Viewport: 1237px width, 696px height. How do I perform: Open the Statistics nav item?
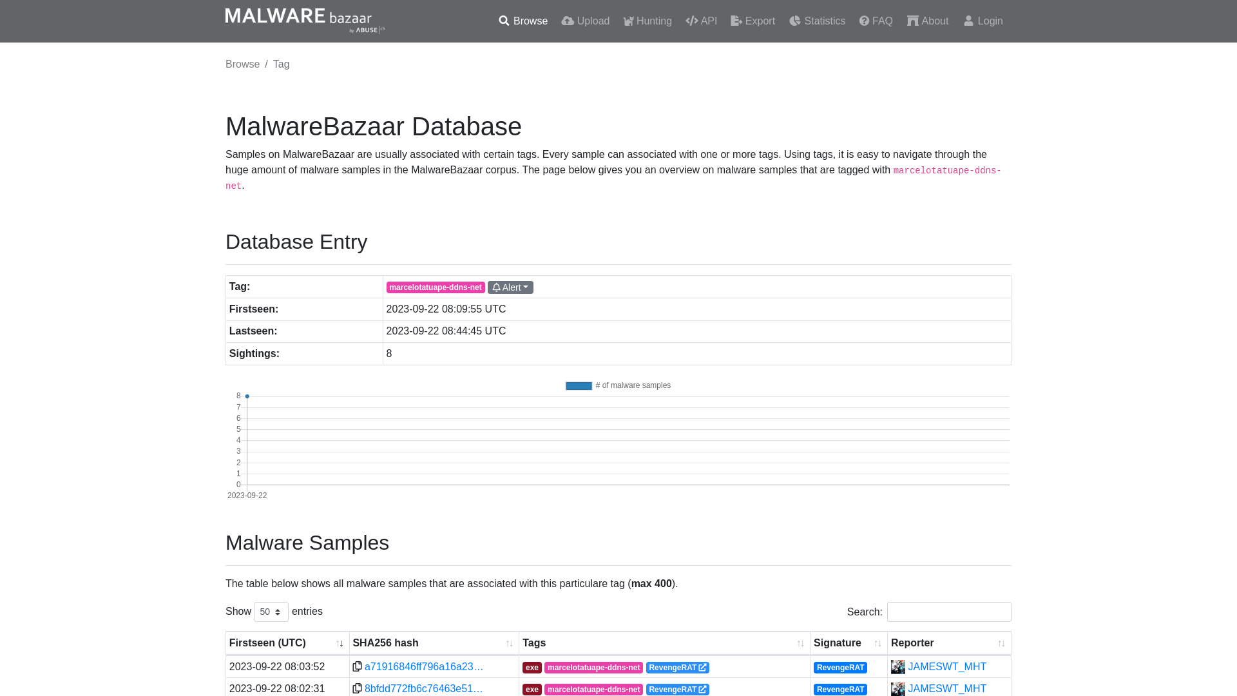pos(817,21)
